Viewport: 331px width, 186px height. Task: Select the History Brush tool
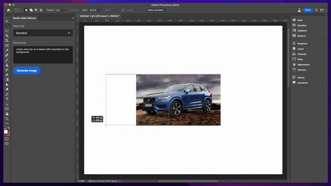coord(7,70)
